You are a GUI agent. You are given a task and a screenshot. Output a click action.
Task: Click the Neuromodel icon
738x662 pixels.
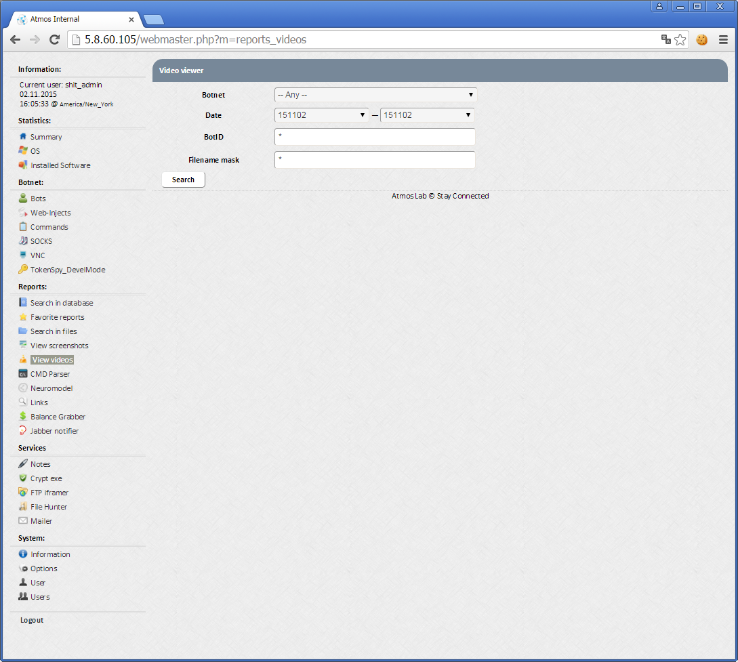coord(22,388)
